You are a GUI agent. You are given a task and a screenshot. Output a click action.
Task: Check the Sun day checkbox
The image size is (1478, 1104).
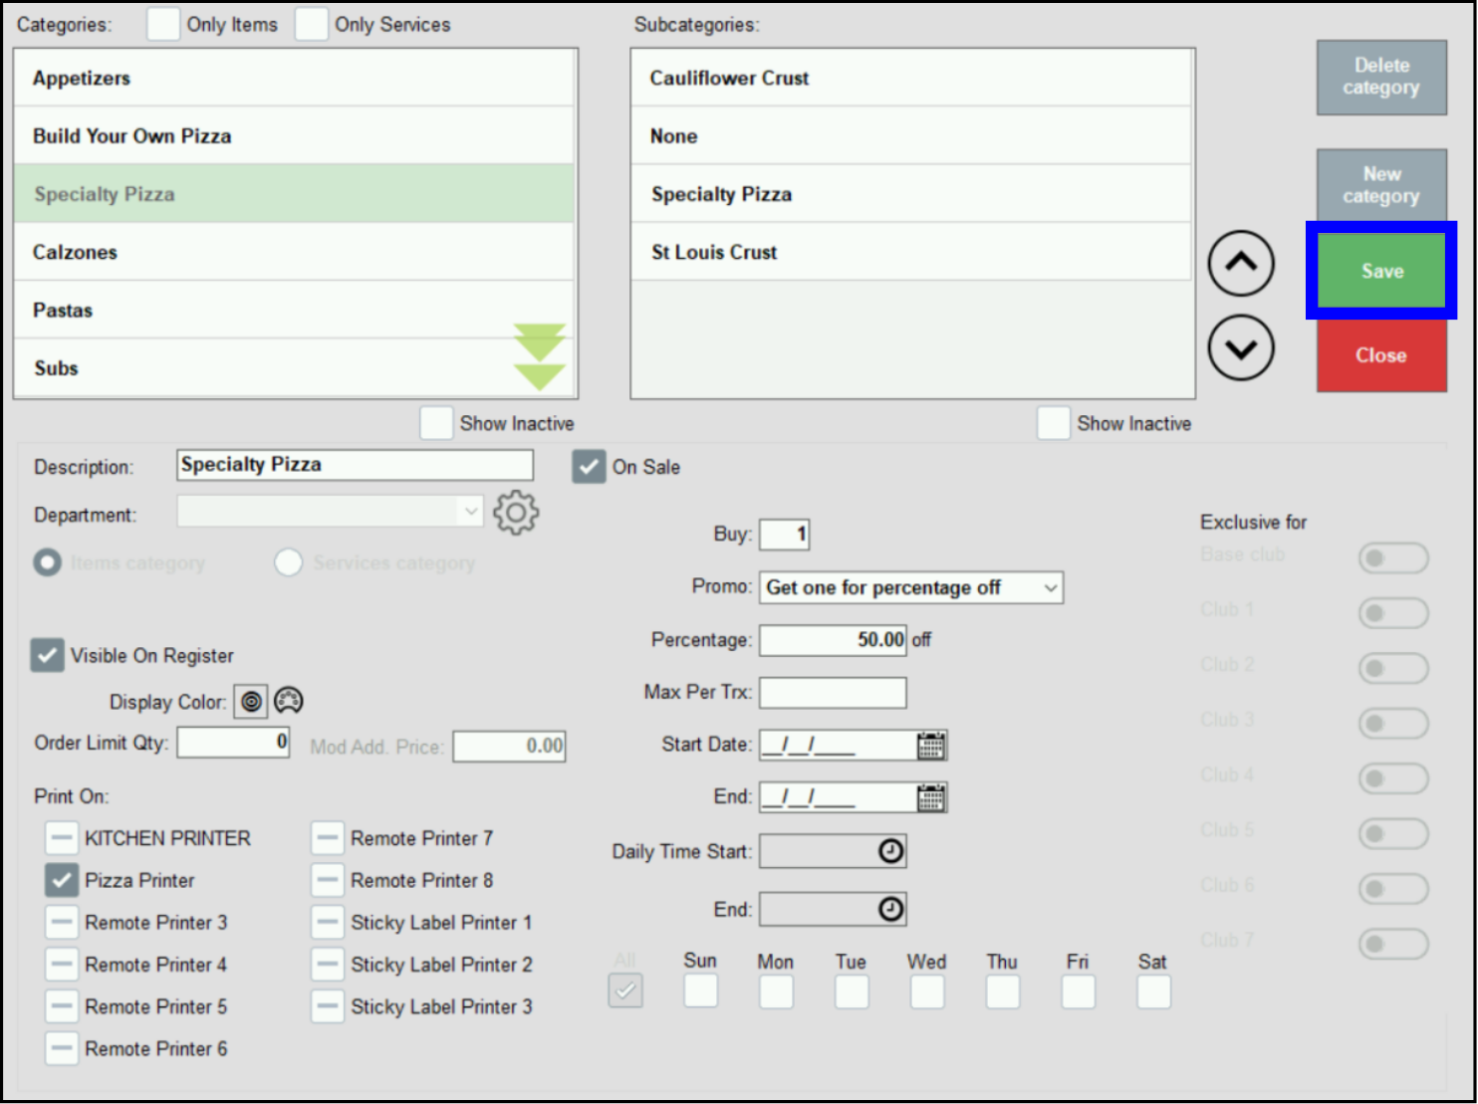point(701,991)
